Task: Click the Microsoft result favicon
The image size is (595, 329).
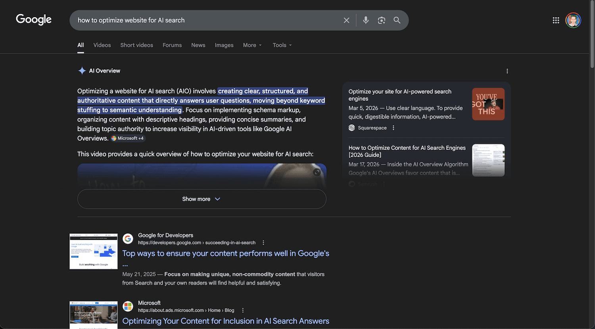Action: [x=128, y=306]
